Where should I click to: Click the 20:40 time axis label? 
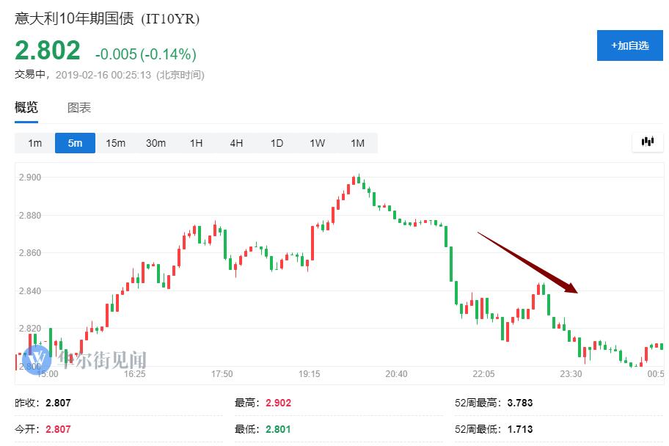tap(396, 374)
